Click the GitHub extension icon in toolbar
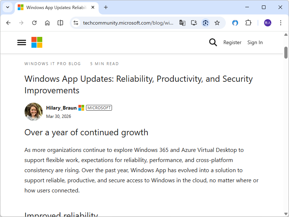 [235, 22]
